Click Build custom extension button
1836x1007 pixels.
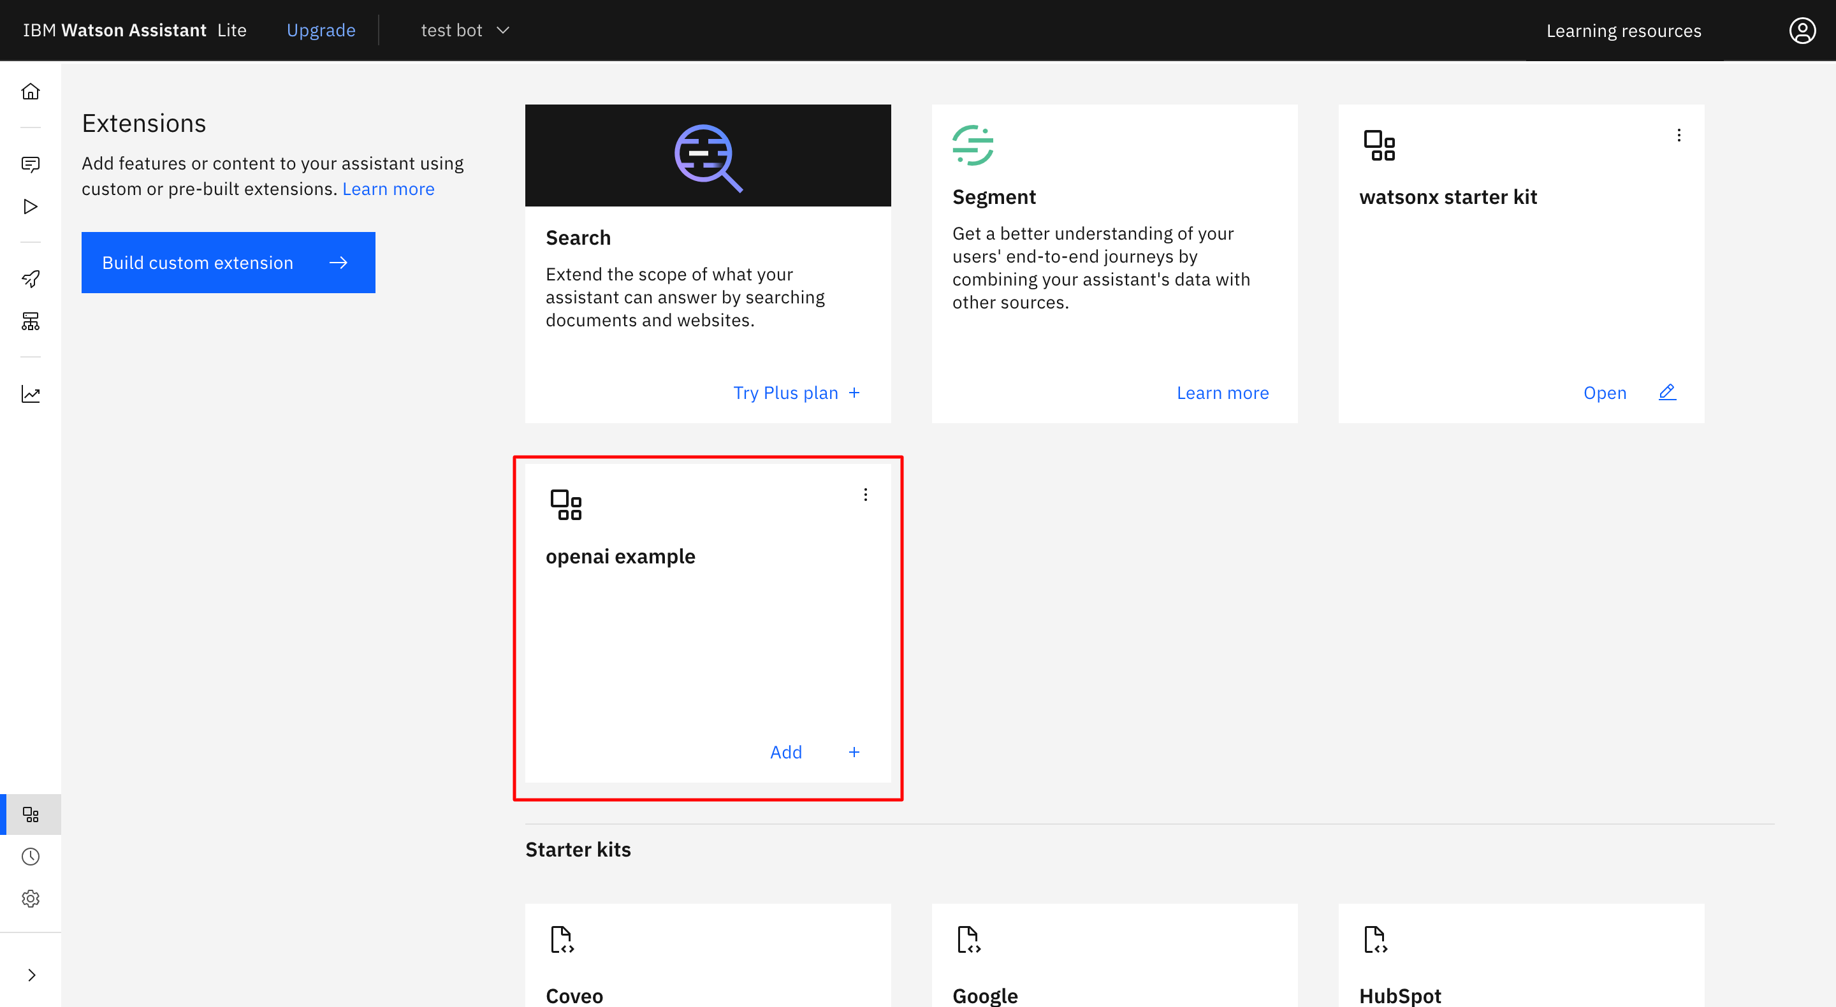pos(228,262)
